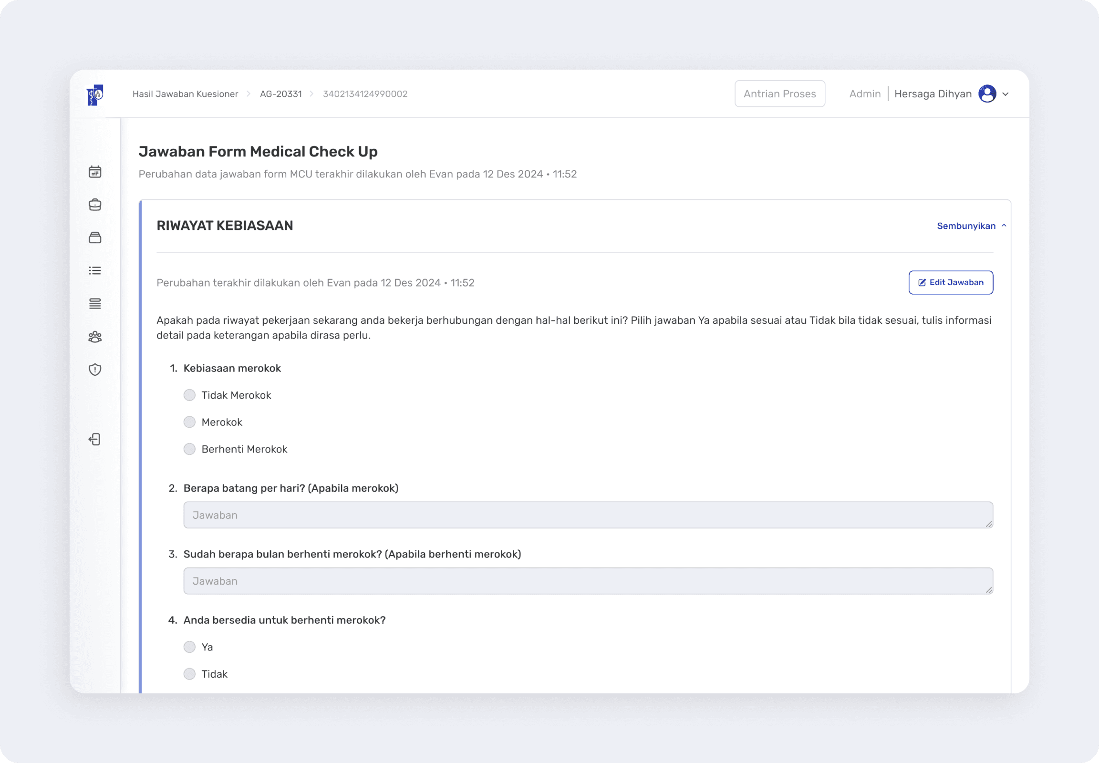Image resolution: width=1099 pixels, height=763 pixels.
Task: Collapse section using Sembunyikan chevron
Action: click(1003, 226)
